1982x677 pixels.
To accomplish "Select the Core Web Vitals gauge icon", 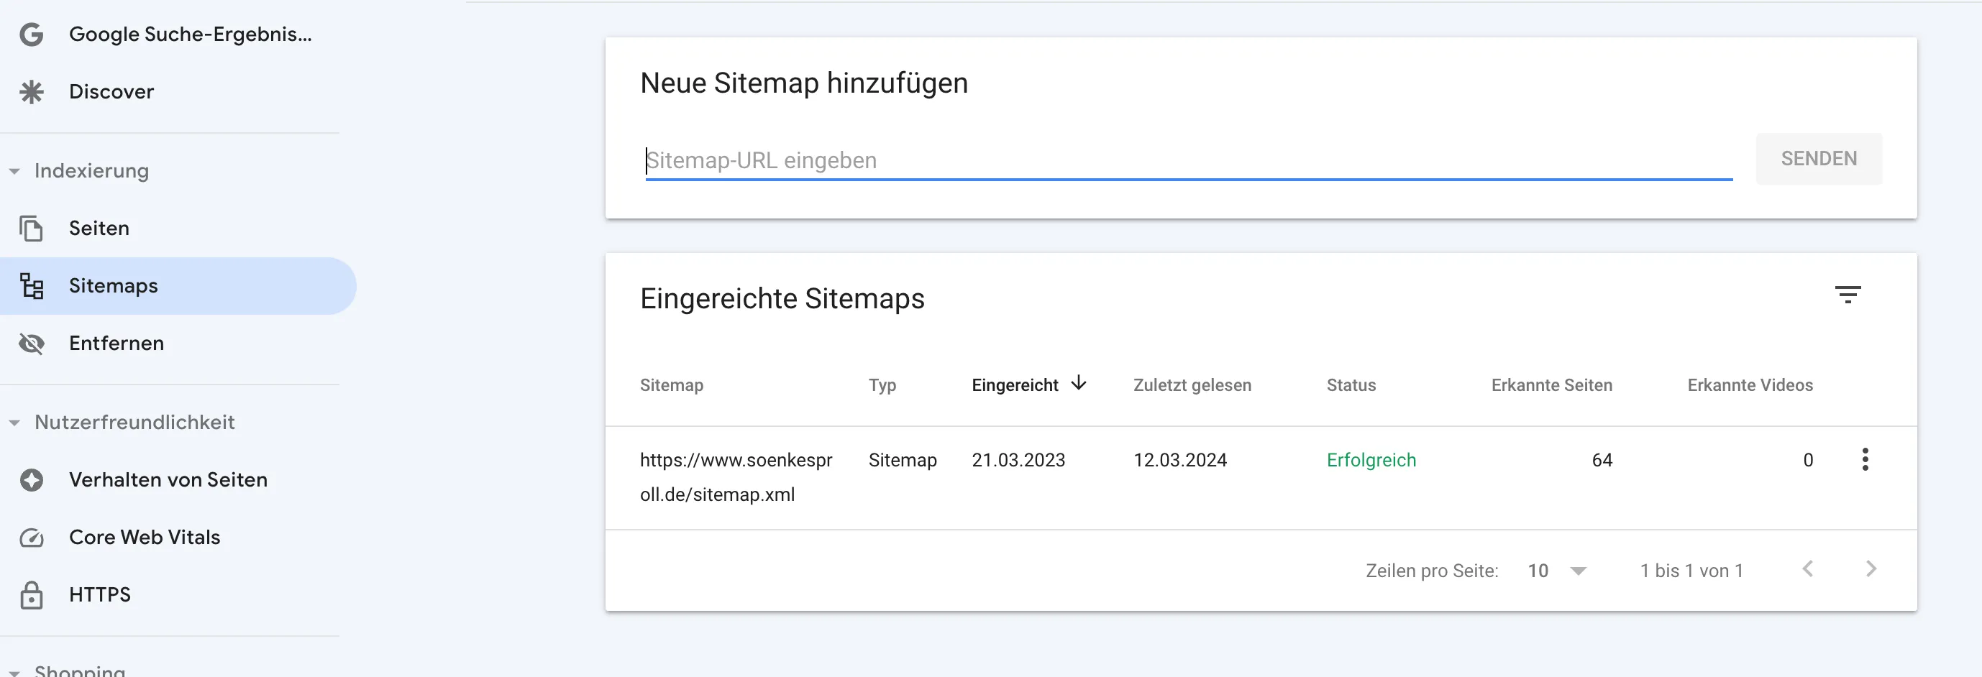I will [31, 537].
